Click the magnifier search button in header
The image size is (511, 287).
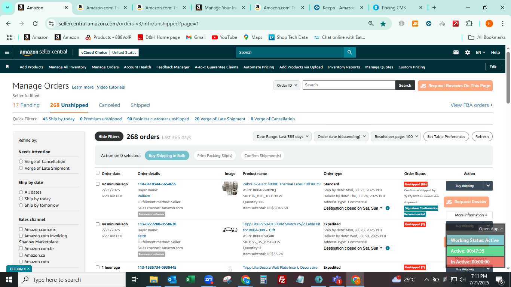(349, 52)
